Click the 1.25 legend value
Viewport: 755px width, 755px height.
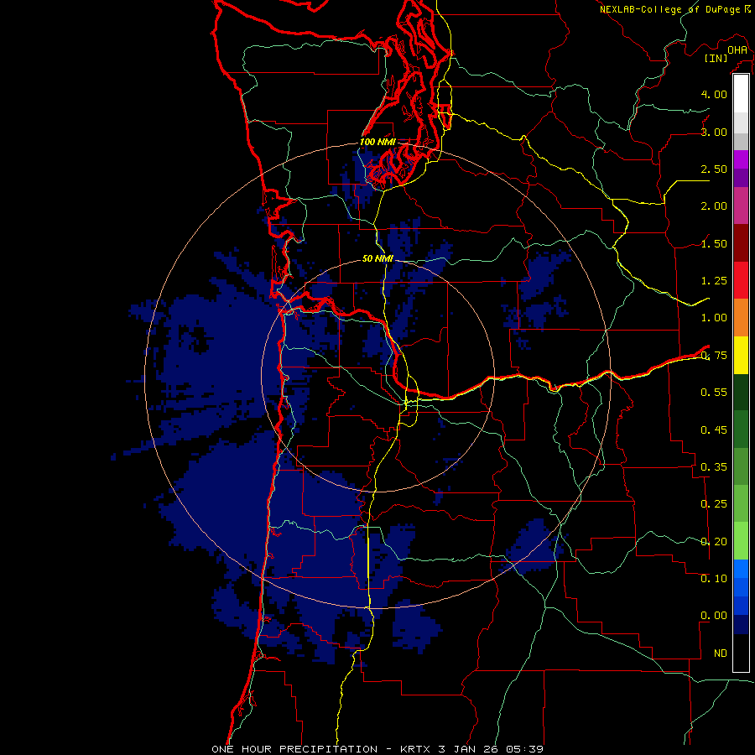714,281
